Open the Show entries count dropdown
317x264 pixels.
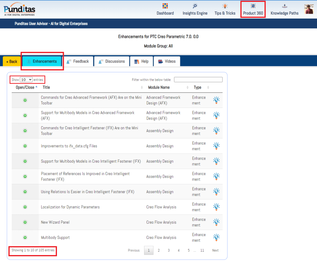pyautogui.click(x=26, y=80)
